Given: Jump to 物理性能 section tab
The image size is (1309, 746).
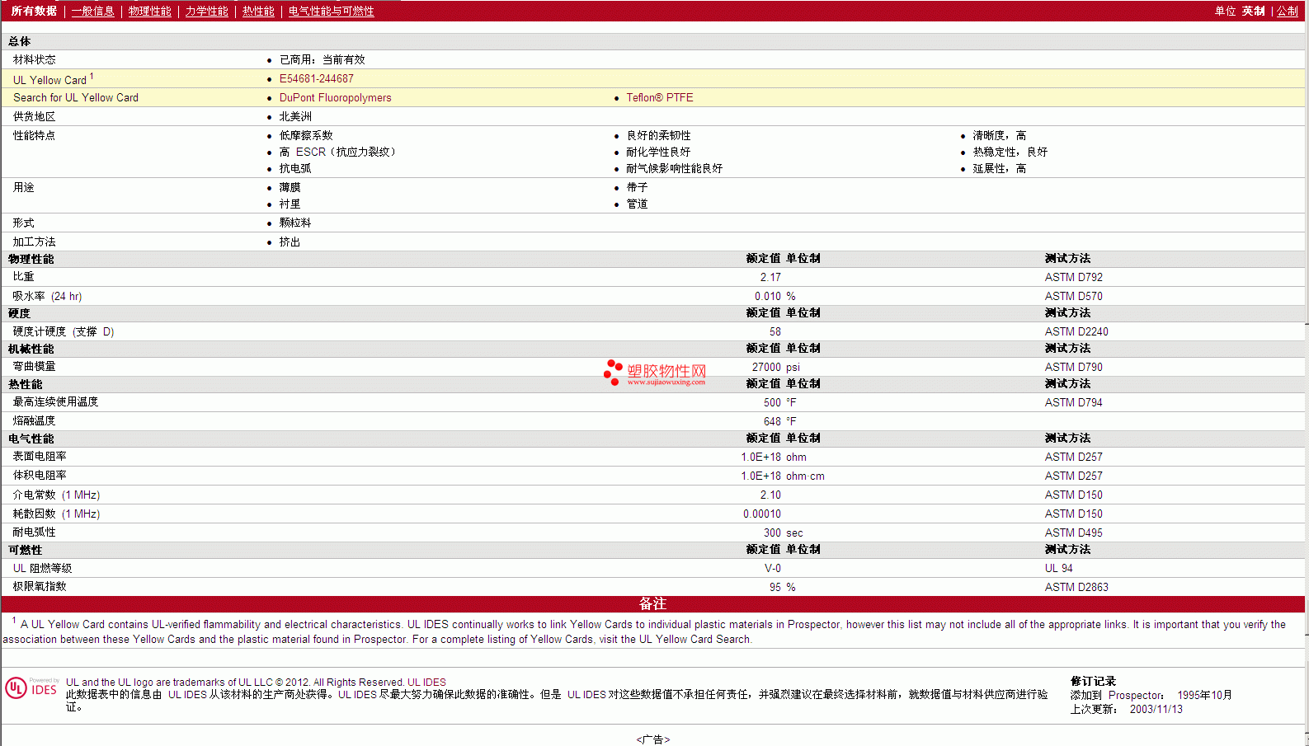Looking at the screenshot, I should (150, 11).
